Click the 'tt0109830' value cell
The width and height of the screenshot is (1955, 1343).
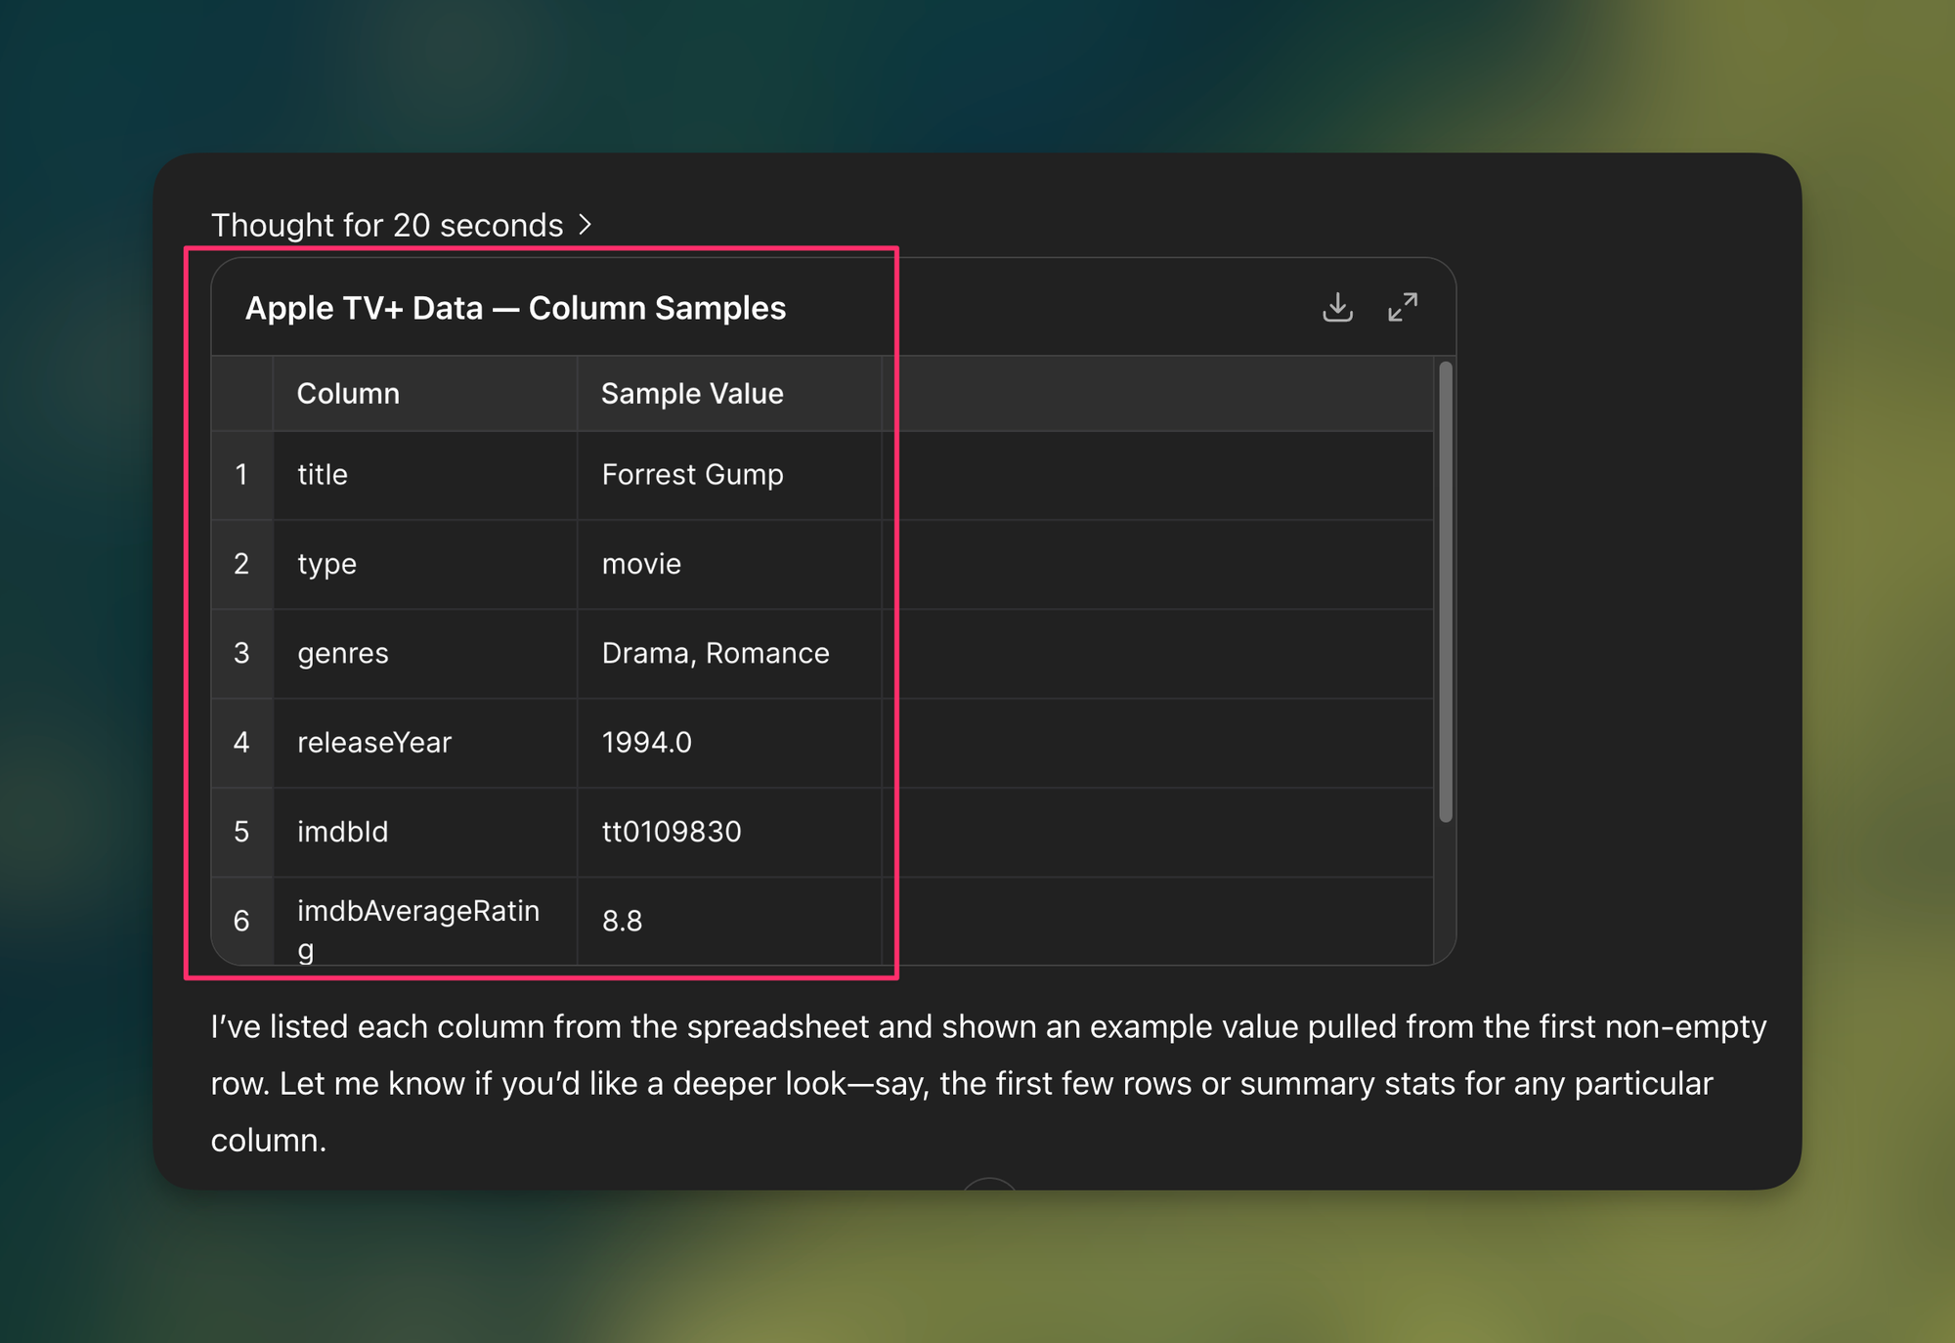pos(729,832)
